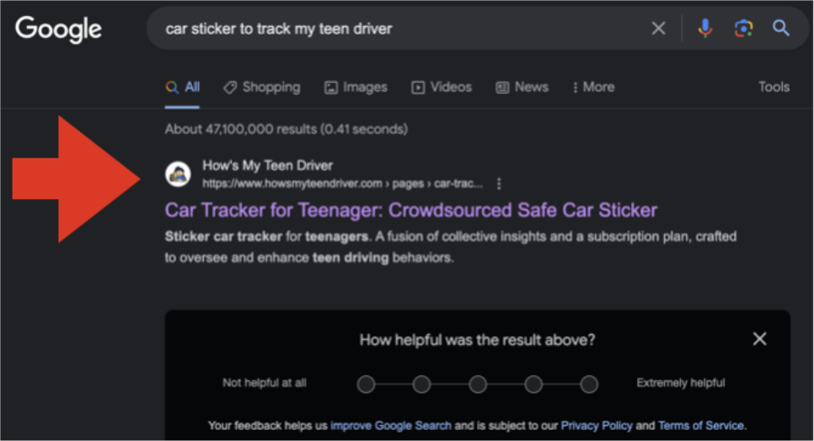Select the second helpfulness rating circle
Viewport: 814px width, 441px height.
[421, 385]
